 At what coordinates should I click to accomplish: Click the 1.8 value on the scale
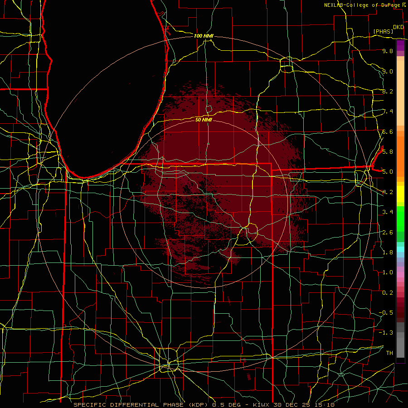[388, 252]
